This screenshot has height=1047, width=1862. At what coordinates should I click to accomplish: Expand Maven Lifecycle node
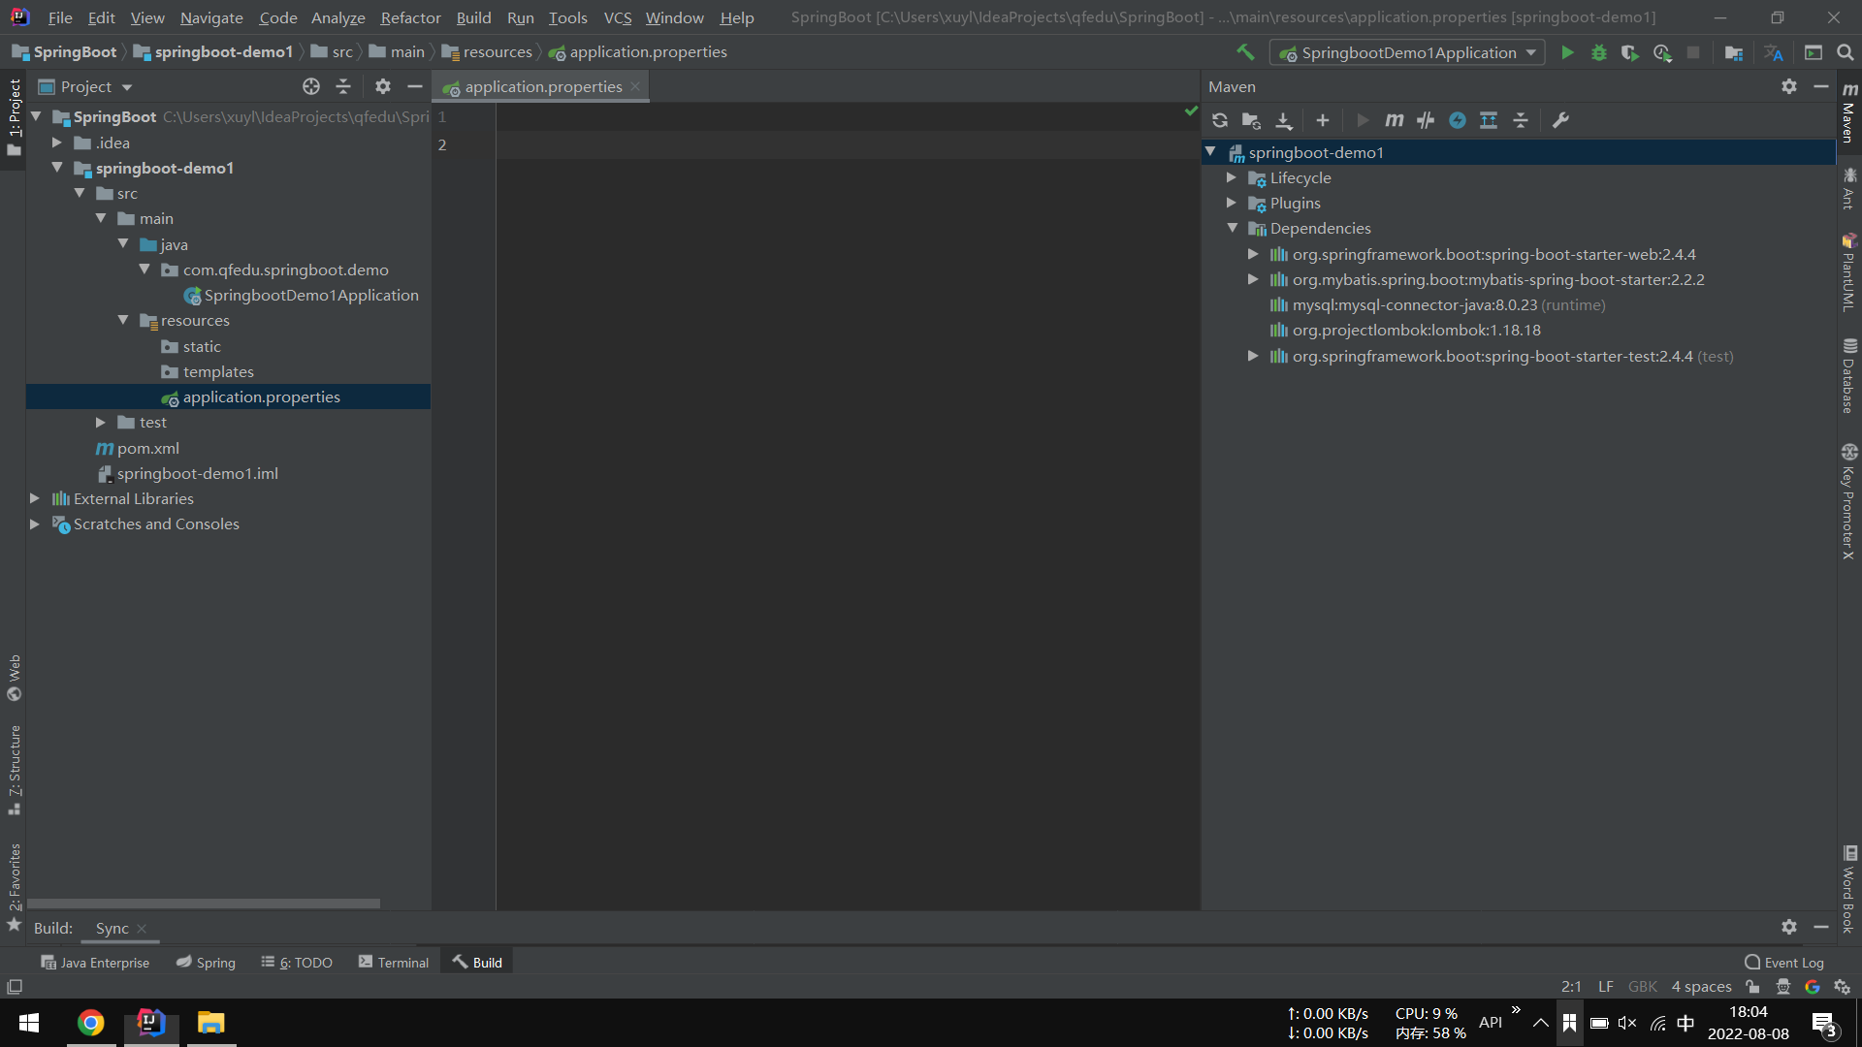click(x=1232, y=177)
